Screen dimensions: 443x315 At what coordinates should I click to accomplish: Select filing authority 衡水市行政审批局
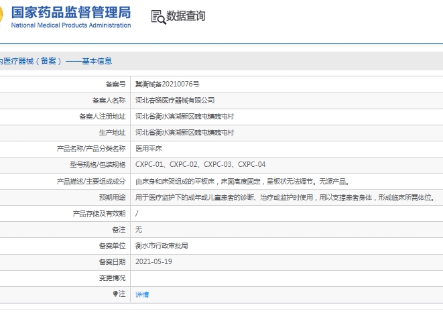[x=162, y=246]
